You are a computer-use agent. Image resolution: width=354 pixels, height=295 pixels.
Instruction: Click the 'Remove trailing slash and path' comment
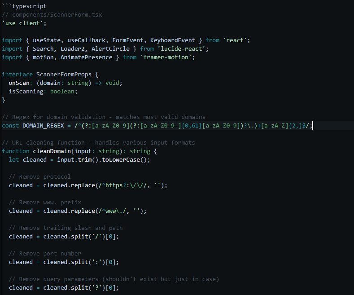coord(66,228)
